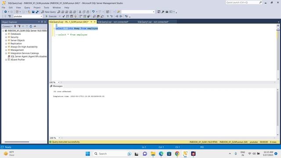Screen dimensions: 281x158
Task: Click the Paste clipboard icon
Action: [x=88, y=12]
